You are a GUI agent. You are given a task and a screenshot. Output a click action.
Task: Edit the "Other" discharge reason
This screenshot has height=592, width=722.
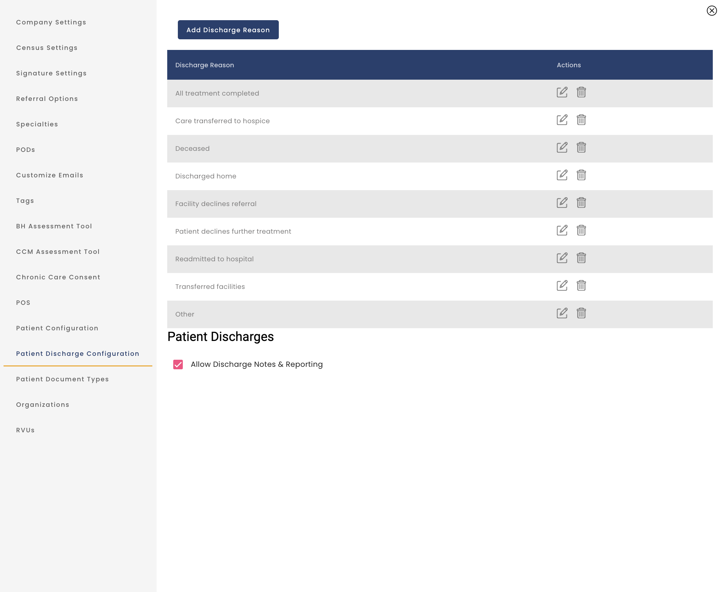[x=562, y=313]
